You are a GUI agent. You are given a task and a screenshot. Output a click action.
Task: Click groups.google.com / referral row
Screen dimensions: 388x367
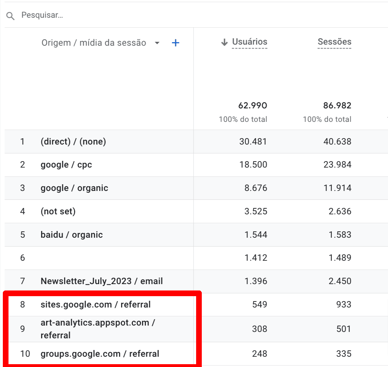coord(100,354)
